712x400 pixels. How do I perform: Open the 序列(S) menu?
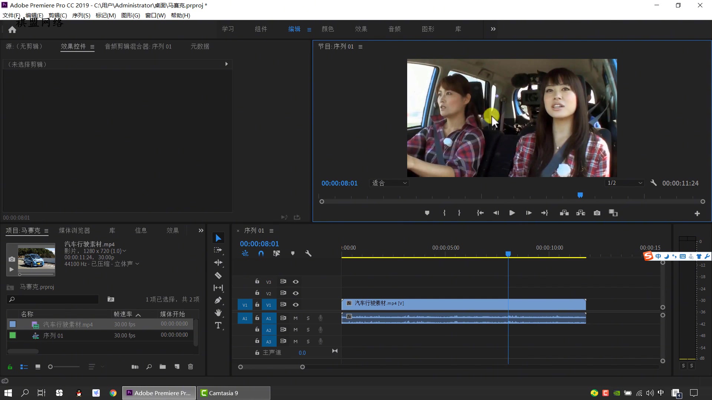81,15
